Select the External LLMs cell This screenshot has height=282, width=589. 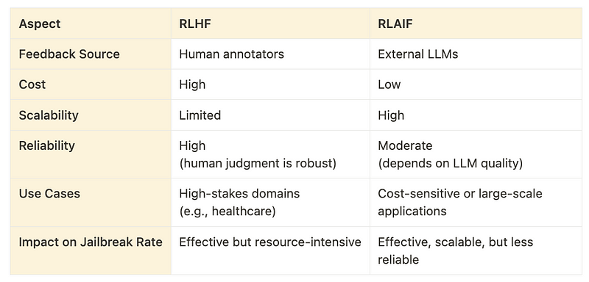click(x=417, y=54)
